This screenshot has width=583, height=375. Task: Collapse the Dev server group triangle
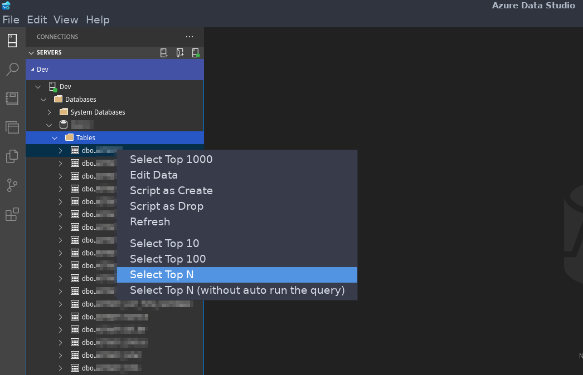click(32, 70)
